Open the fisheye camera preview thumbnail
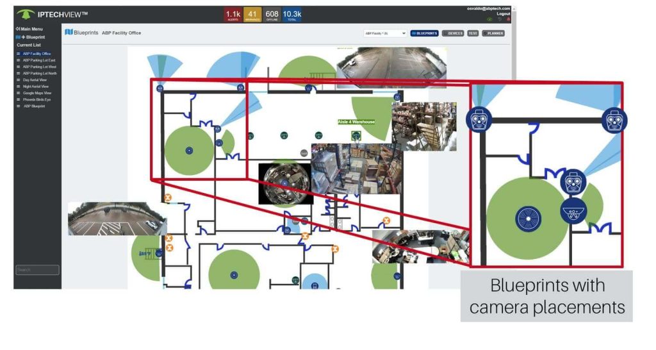Viewport: 656px width, 350px height. (285, 183)
